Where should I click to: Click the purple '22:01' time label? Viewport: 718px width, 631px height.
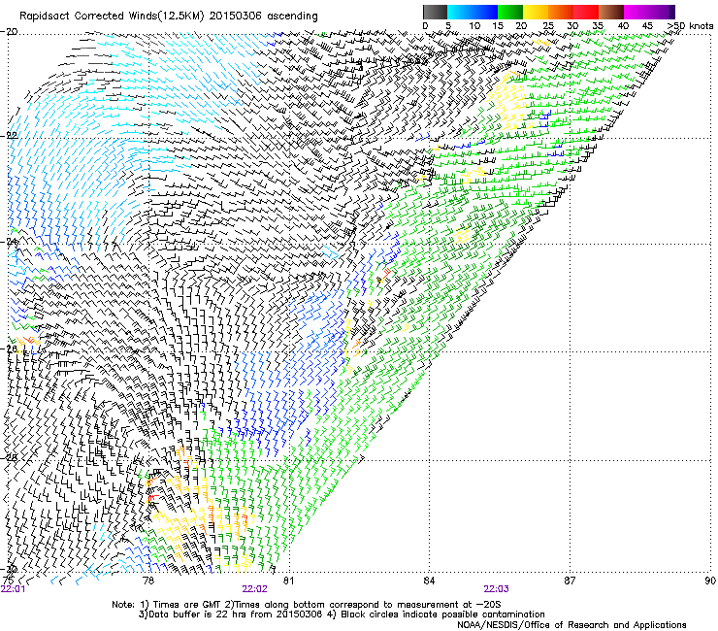click(14, 589)
